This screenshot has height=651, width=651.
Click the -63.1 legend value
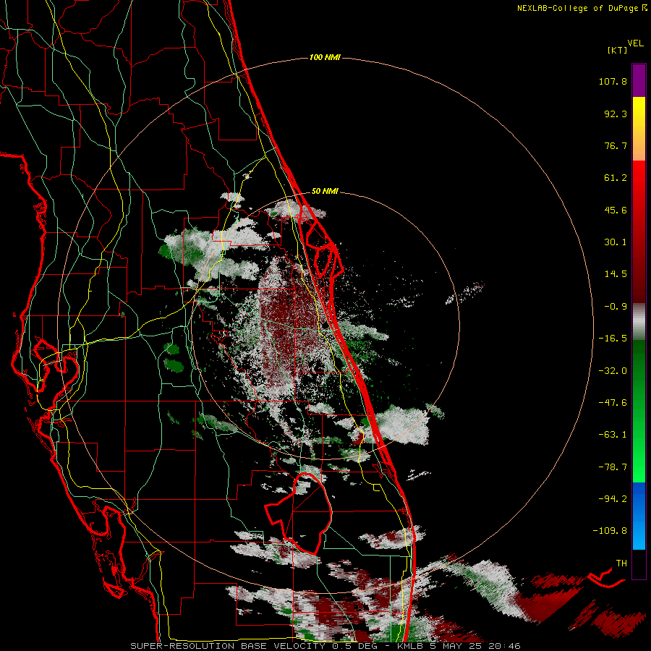(613, 435)
